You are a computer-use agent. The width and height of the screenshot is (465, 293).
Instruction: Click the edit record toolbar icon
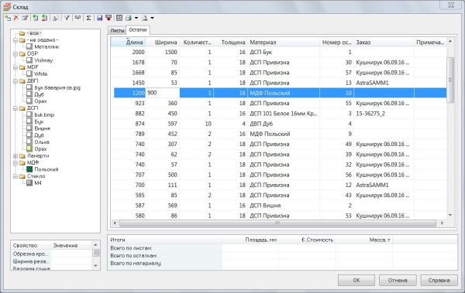(25, 18)
